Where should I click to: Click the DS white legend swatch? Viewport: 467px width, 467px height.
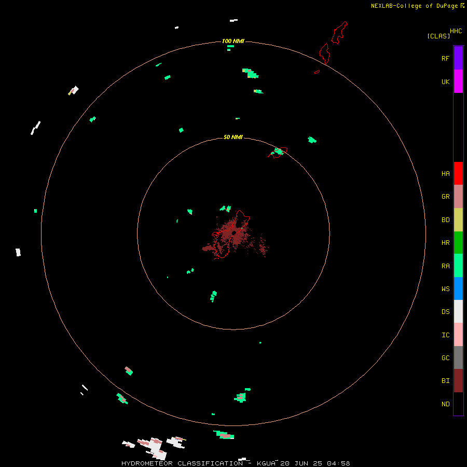(458, 311)
